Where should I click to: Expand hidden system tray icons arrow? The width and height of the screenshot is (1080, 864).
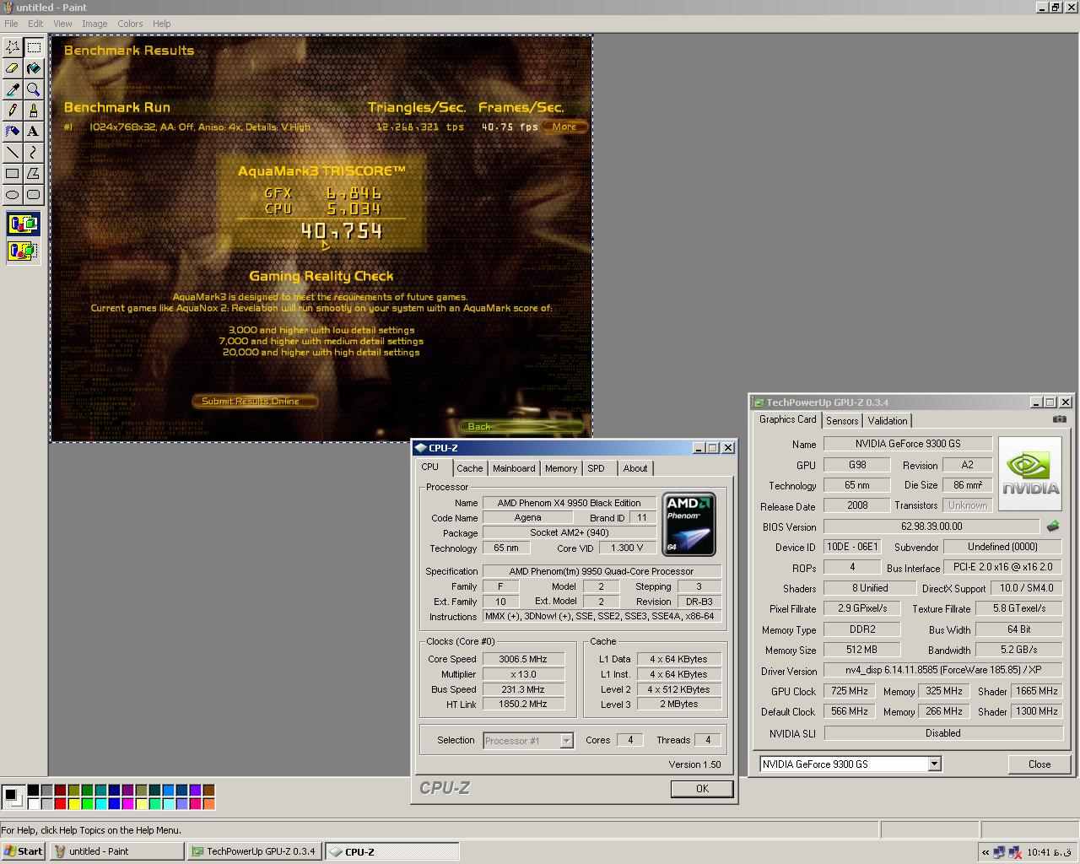(x=985, y=852)
